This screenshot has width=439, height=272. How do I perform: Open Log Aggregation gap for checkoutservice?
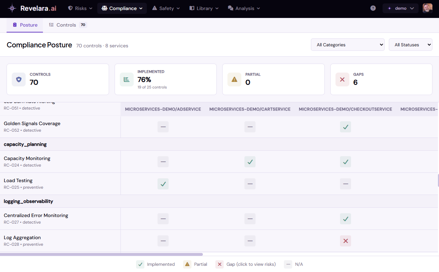tap(346, 241)
